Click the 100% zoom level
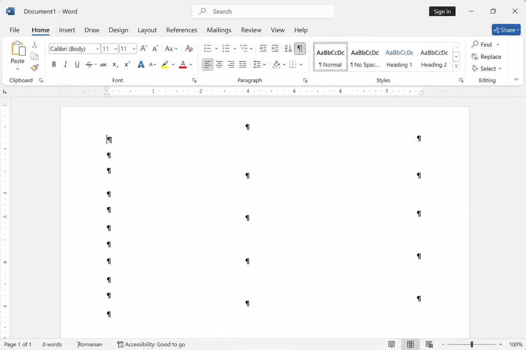The width and height of the screenshot is (526, 350). [516, 344]
